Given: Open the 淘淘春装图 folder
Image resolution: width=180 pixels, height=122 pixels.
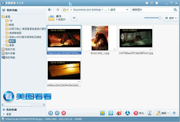Looking at the screenshot, I should [x=13, y=33].
